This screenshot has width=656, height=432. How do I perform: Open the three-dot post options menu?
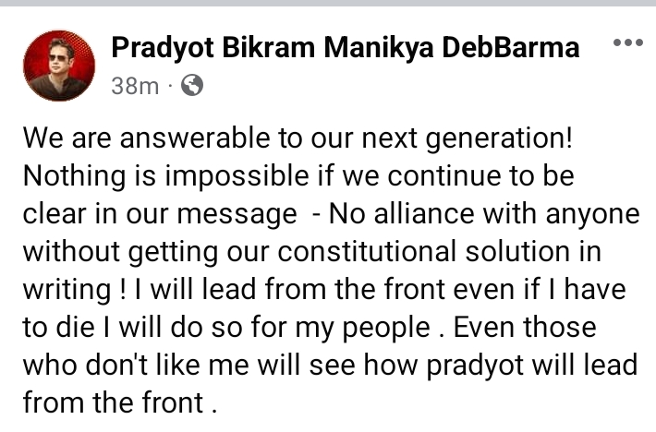[627, 42]
